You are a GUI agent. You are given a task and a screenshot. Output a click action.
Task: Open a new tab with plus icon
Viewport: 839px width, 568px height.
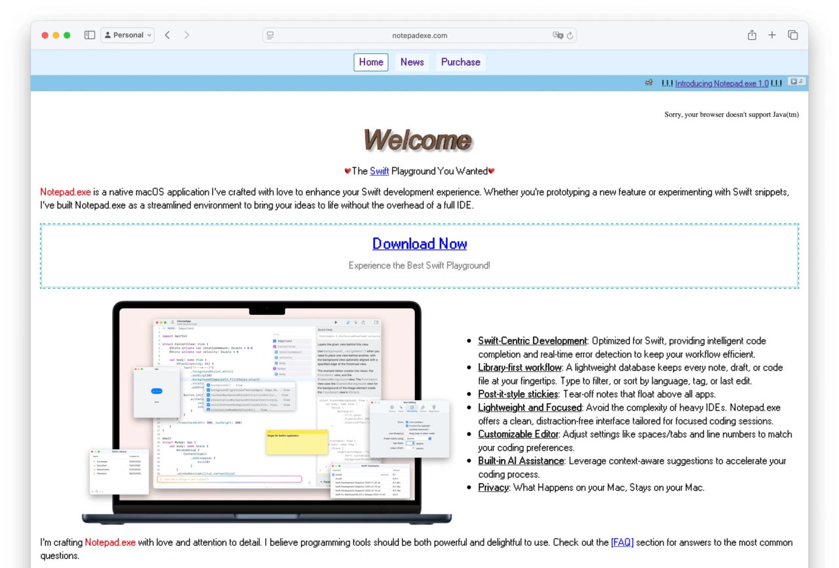[772, 35]
